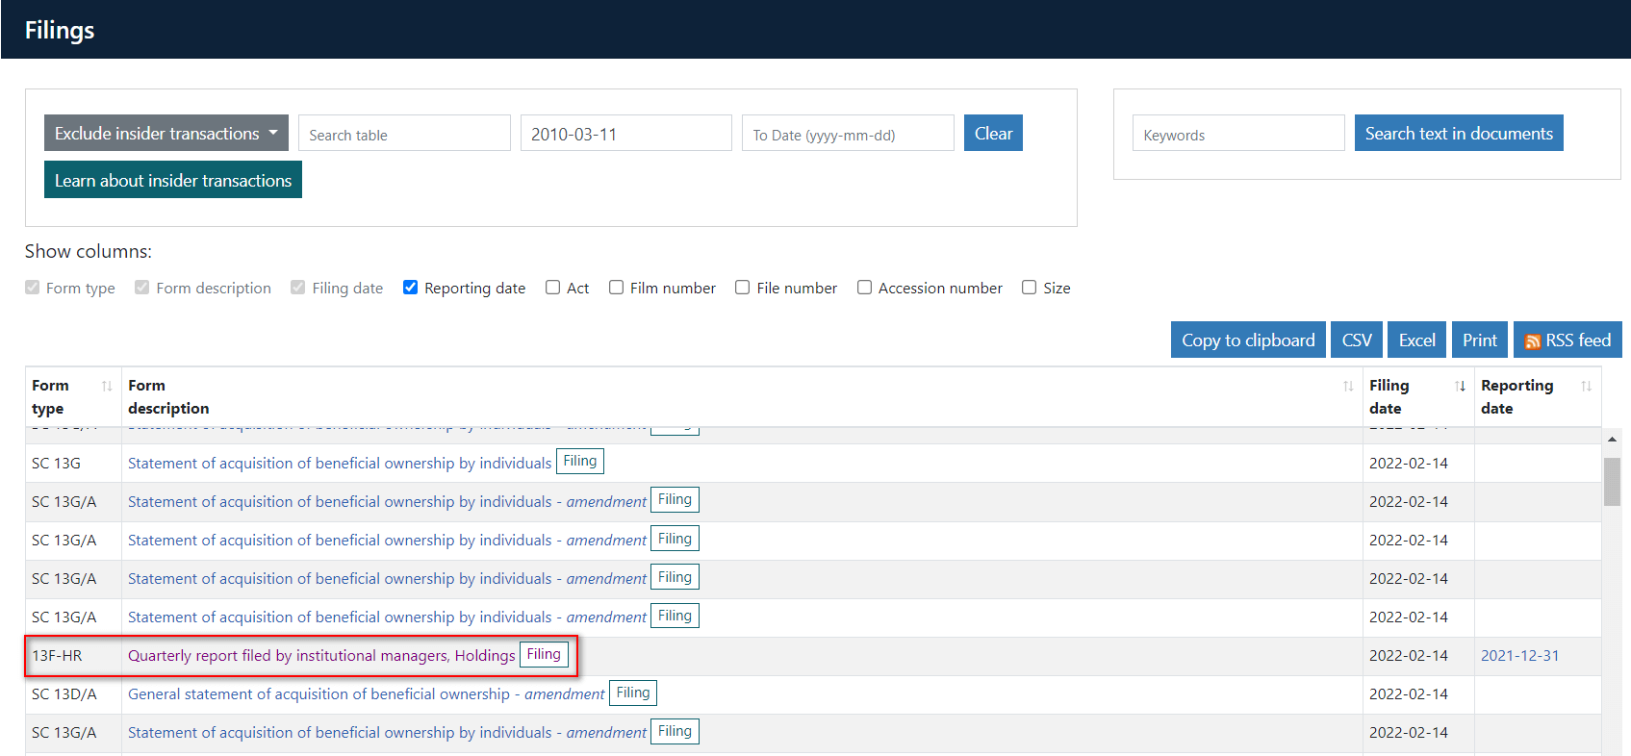Enable the Film number column checkbox
Viewport: 1631px width, 756px height.
coord(616,287)
